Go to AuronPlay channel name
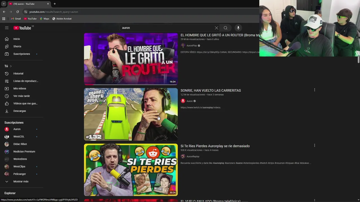This screenshot has width=360, height=202. 192,46
